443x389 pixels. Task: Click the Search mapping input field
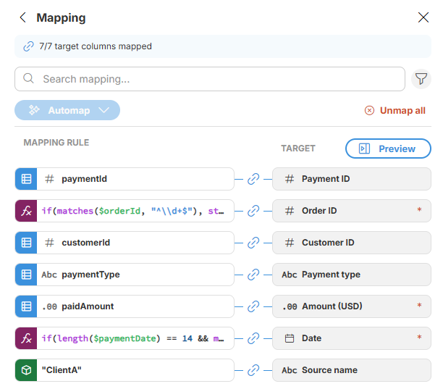[x=217, y=79]
